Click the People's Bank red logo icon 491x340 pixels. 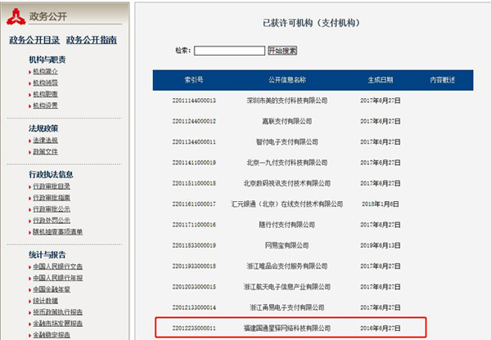pyautogui.click(x=16, y=16)
